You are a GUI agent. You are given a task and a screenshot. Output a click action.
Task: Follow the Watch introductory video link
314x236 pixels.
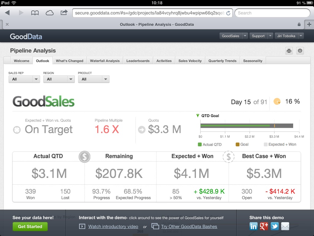pos(113,226)
